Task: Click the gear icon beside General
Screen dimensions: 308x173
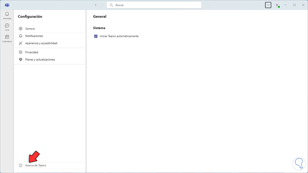Action: (x=21, y=29)
